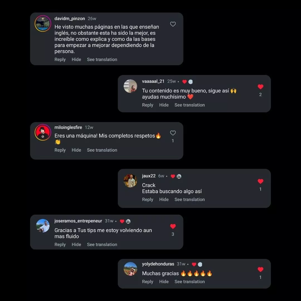Hide vaaaaal_21's comment

point(164,105)
